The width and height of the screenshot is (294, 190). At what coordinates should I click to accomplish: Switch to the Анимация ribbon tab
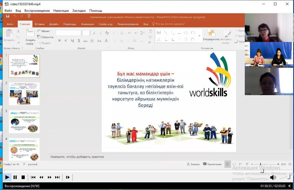coord(87,24)
